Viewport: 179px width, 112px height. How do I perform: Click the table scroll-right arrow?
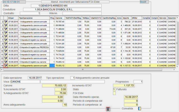pyautogui.click(x=174, y=70)
